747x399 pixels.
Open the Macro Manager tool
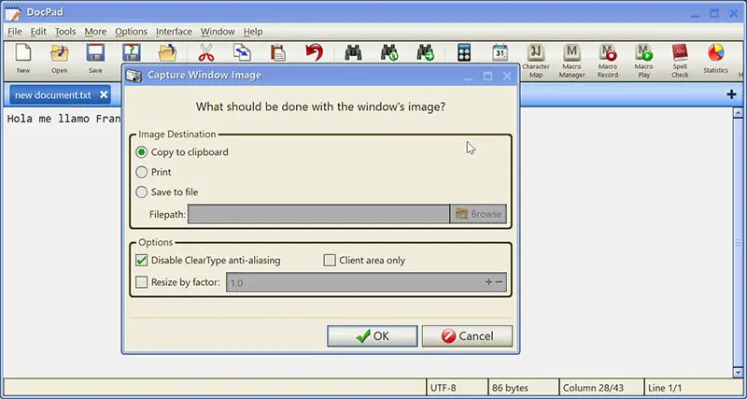click(x=571, y=61)
